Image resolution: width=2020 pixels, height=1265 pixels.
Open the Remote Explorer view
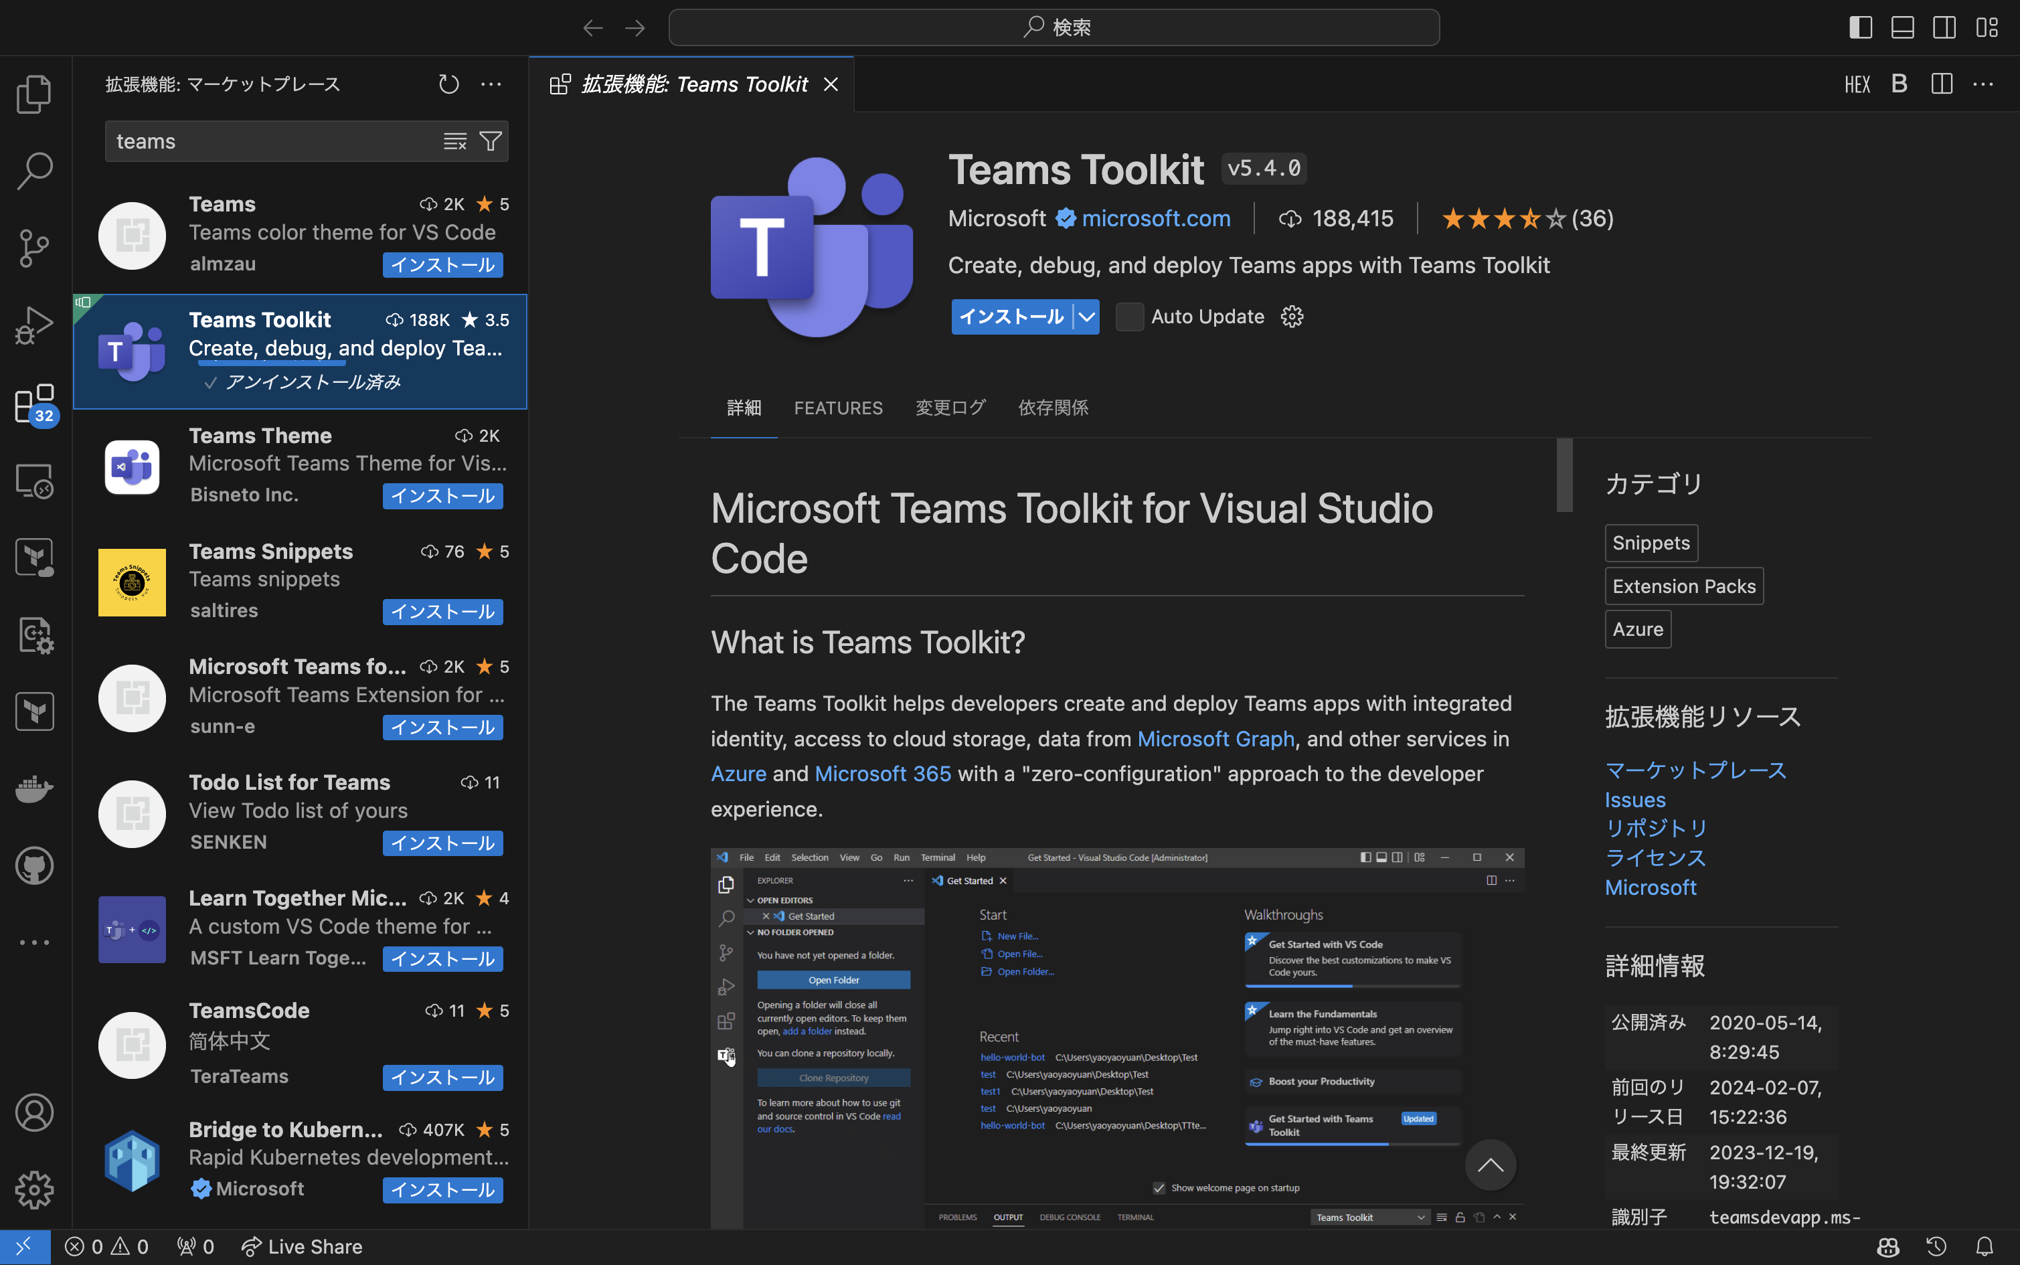click(34, 481)
